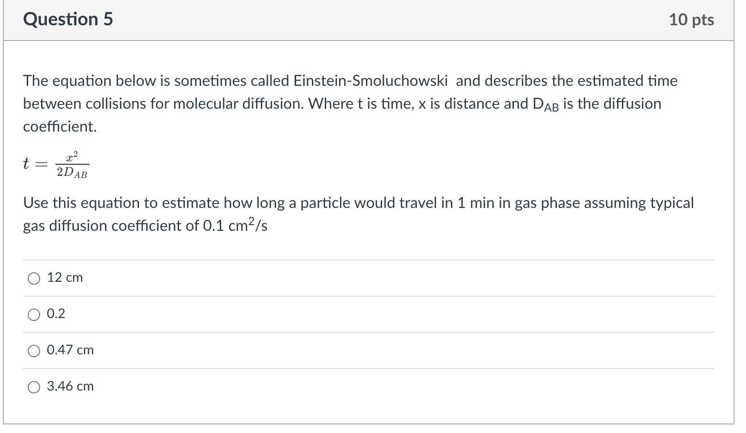Image resolution: width=746 pixels, height=433 pixels.
Task: Click the "0.1 cm²/s" value text
Action: [x=235, y=226]
